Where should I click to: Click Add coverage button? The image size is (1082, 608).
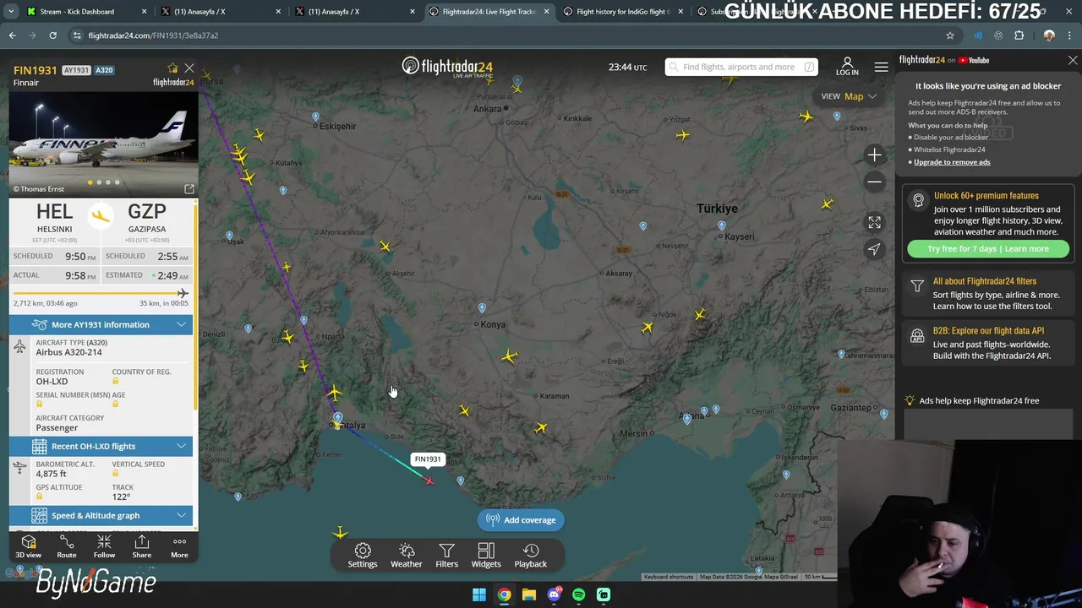[x=522, y=520]
